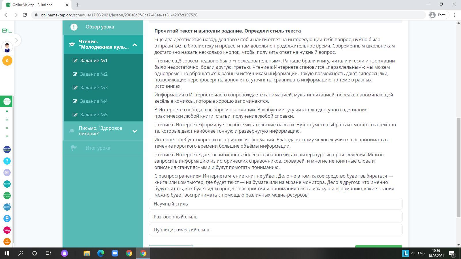Open a new browser tab
Image resolution: width=461 pixels, height=259 pixels.
tap(78, 5)
